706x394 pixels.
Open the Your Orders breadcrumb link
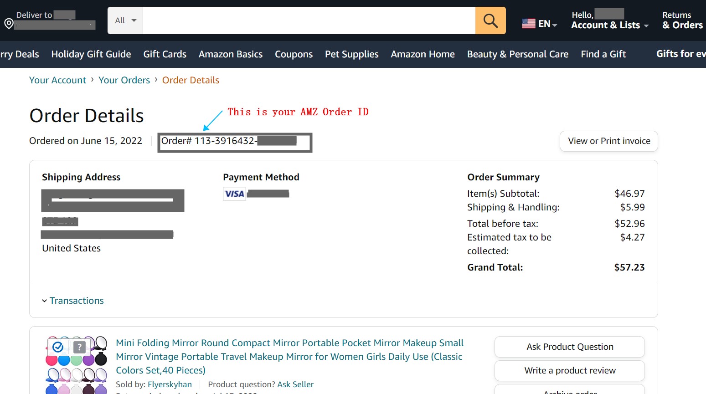pos(124,80)
